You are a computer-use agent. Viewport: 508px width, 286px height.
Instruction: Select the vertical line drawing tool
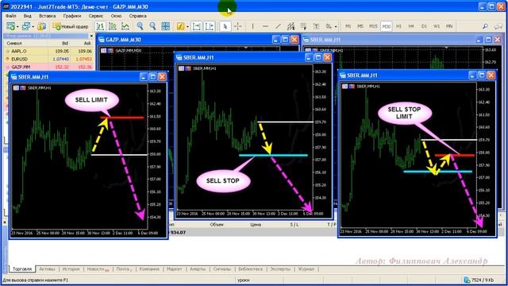pos(252,26)
